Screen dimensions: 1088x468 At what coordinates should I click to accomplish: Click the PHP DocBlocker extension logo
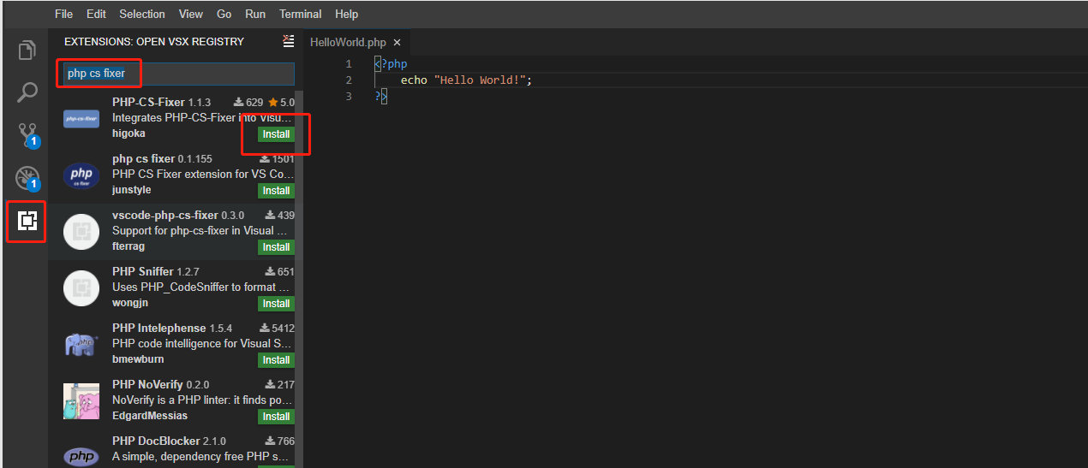pyautogui.click(x=81, y=456)
